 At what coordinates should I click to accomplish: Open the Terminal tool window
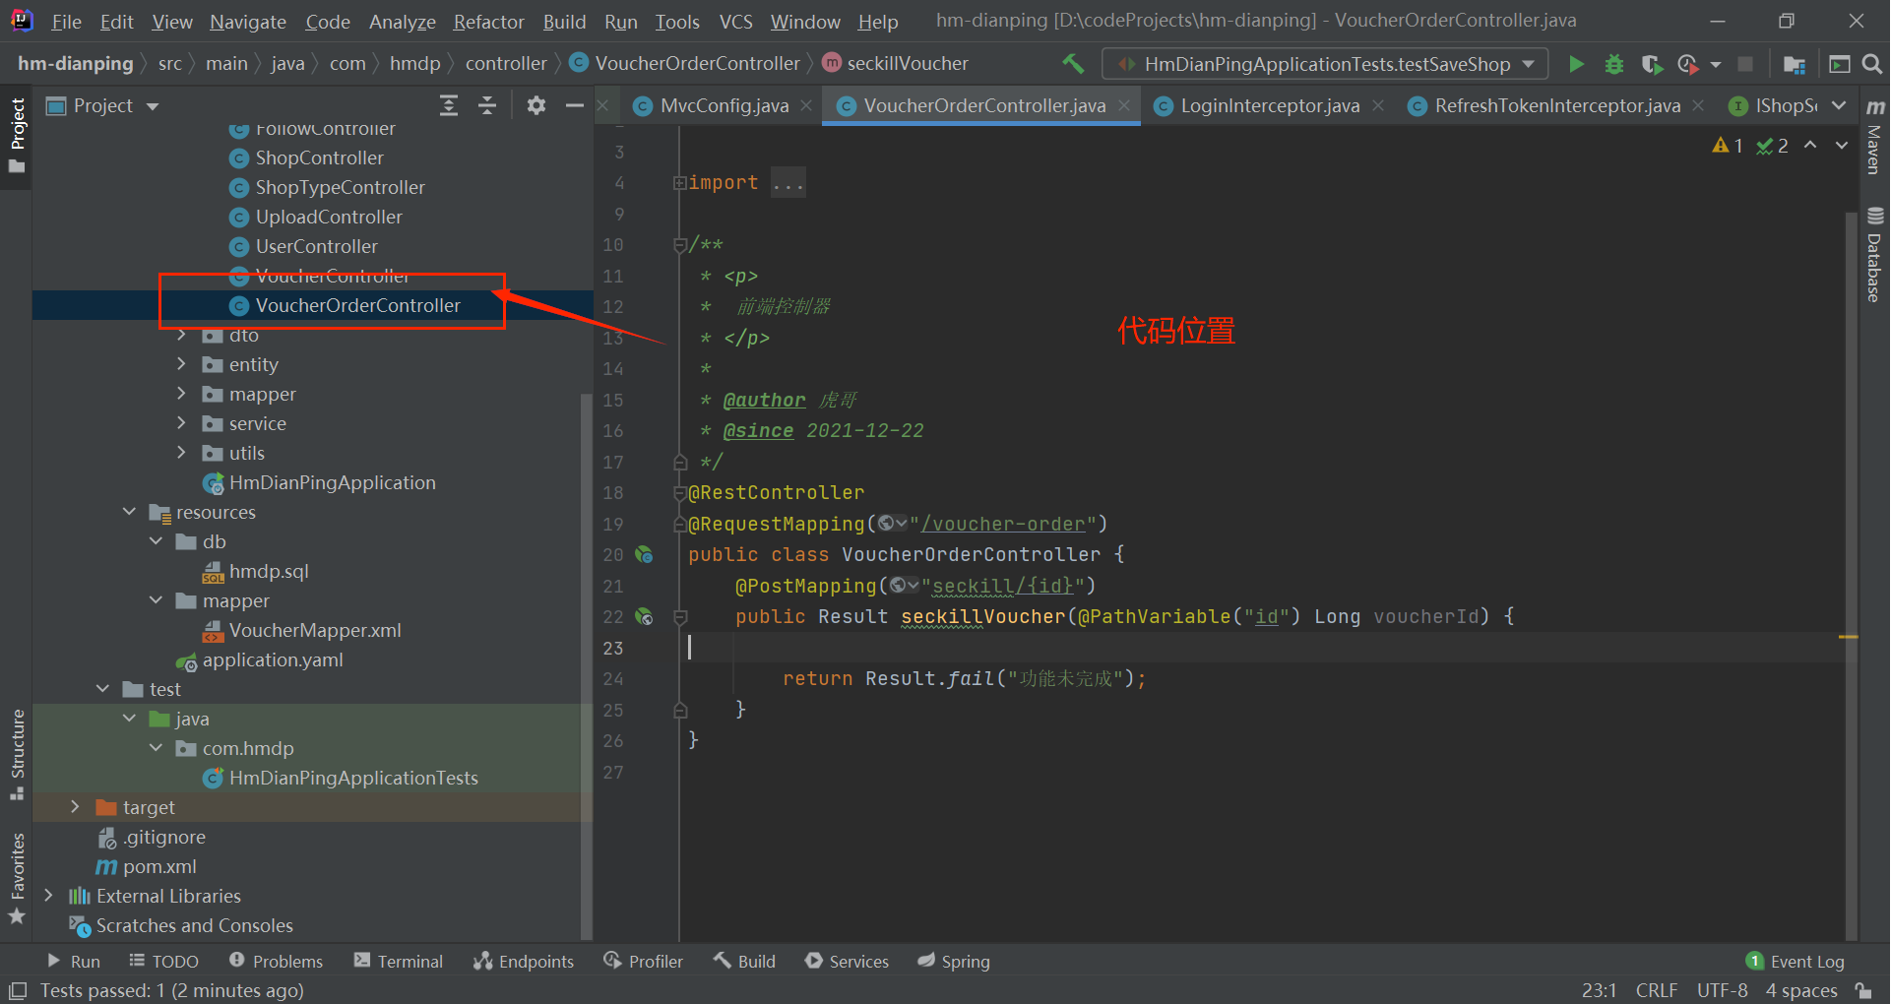(399, 962)
